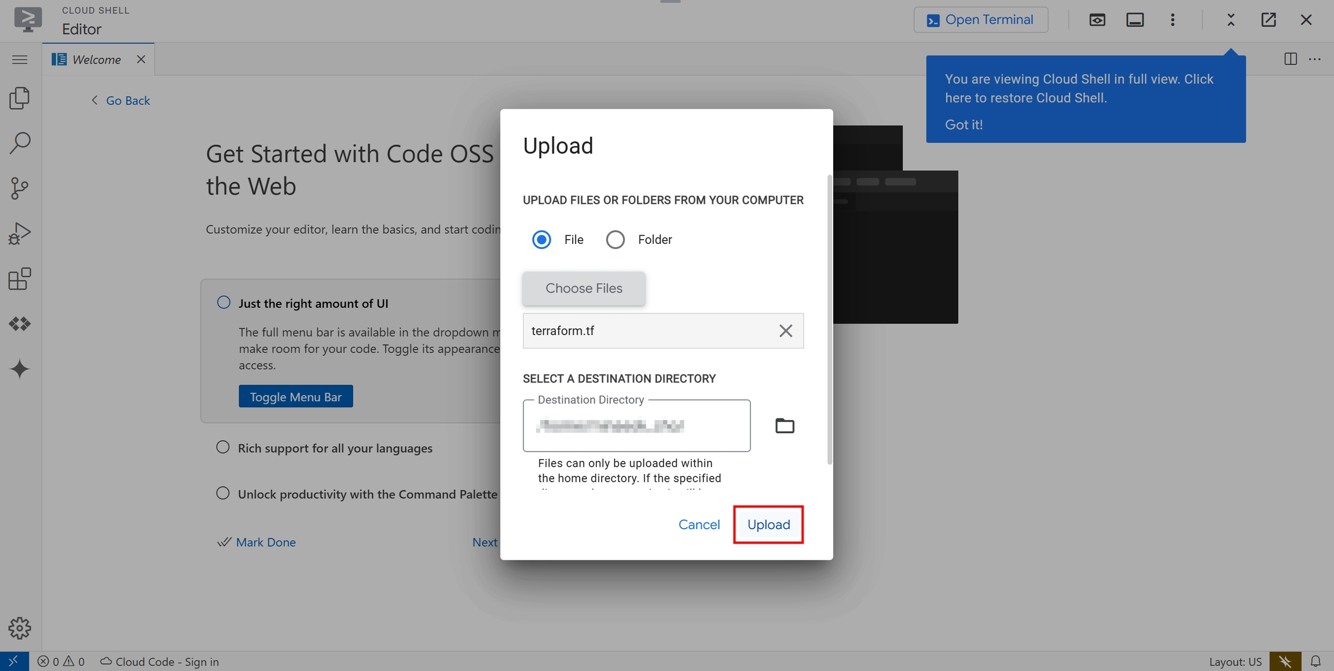The height and width of the screenshot is (671, 1334).
Task: Switch to the Welcome tab
Action: point(96,60)
